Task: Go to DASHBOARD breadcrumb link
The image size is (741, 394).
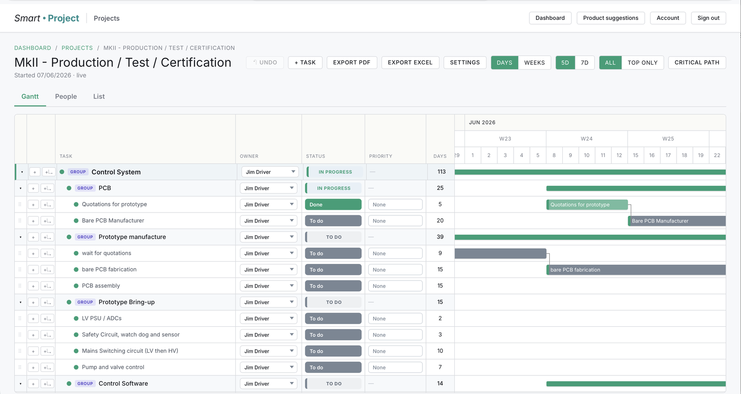Action: coord(33,48)
